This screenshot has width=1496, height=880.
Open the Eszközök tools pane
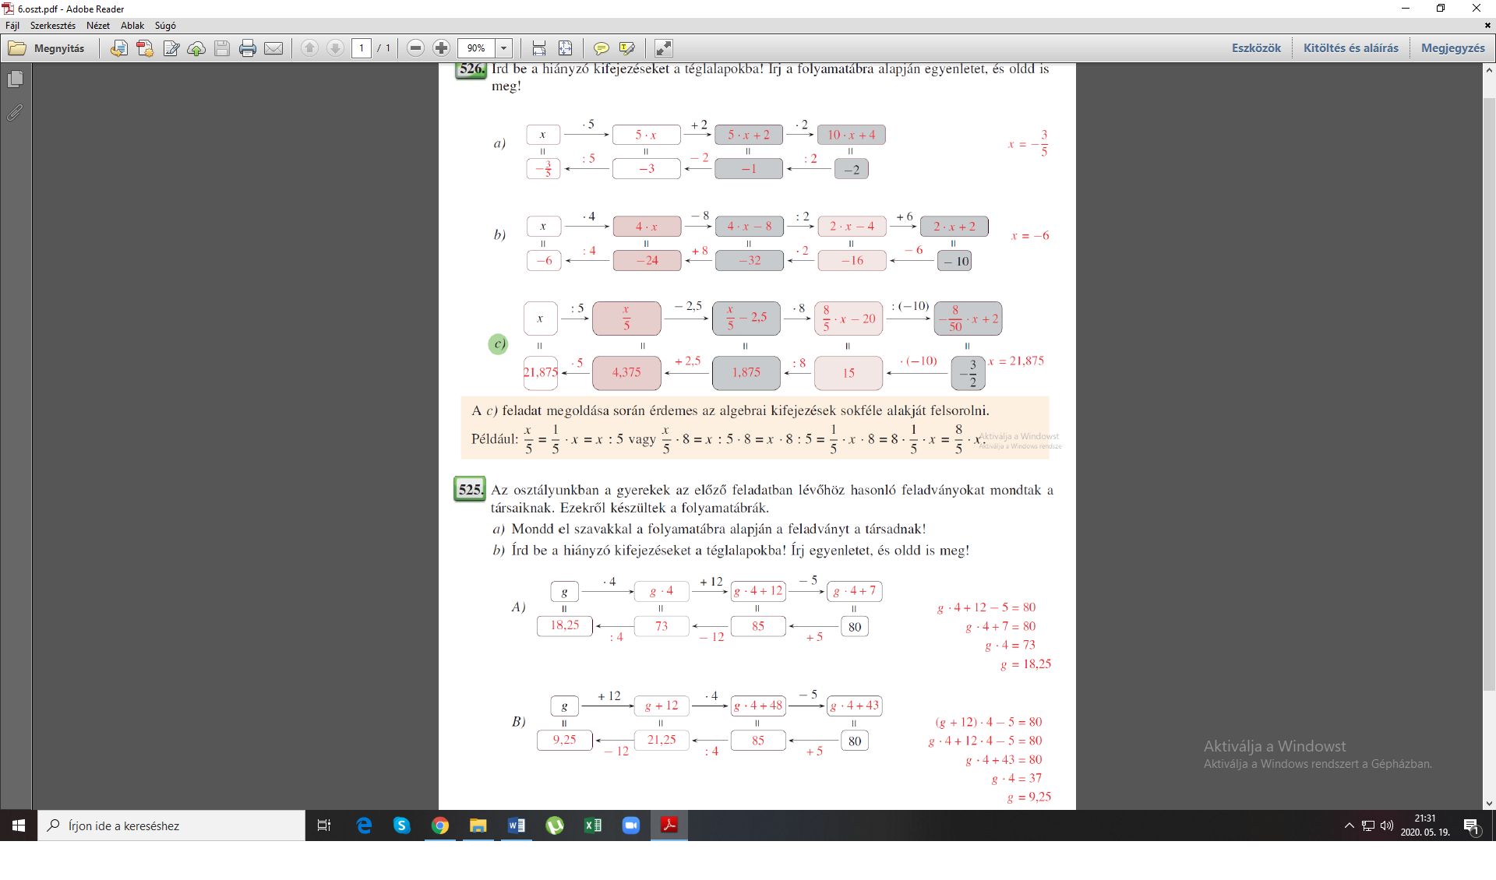[x=1255, y=48]
